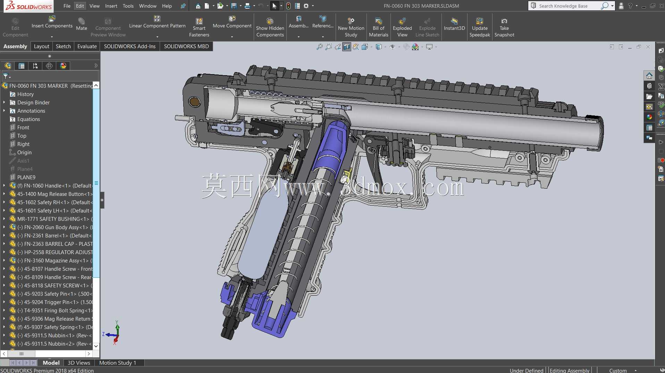Image resolution: width=665 pixels, height=373 pixels.
Task: Click the Print icon
Action: [x=247, y=6]
